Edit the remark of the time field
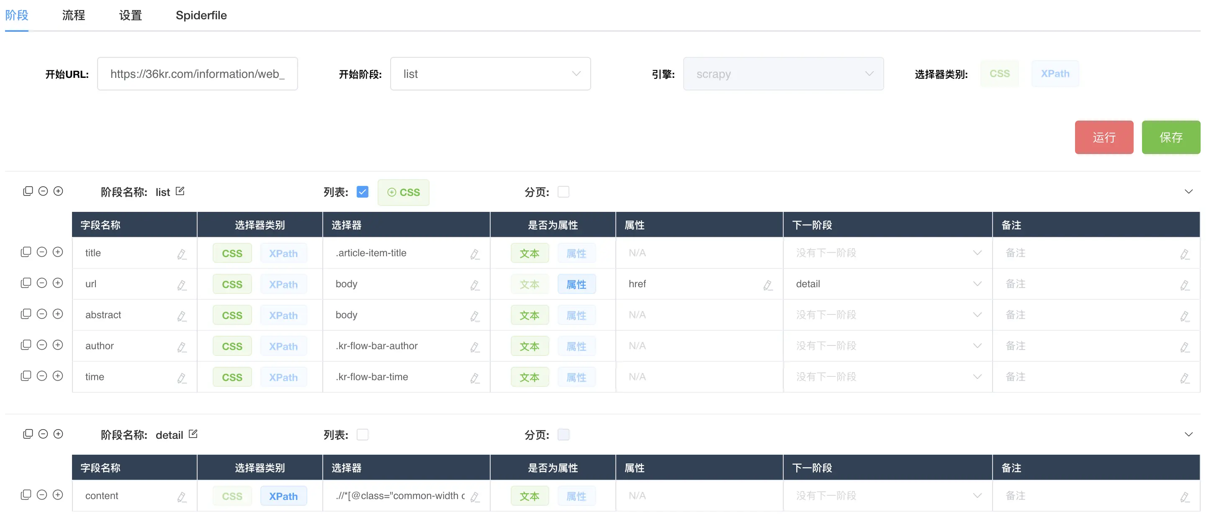Screen dimensions: 1209x520 click(x=1184, y=378)
